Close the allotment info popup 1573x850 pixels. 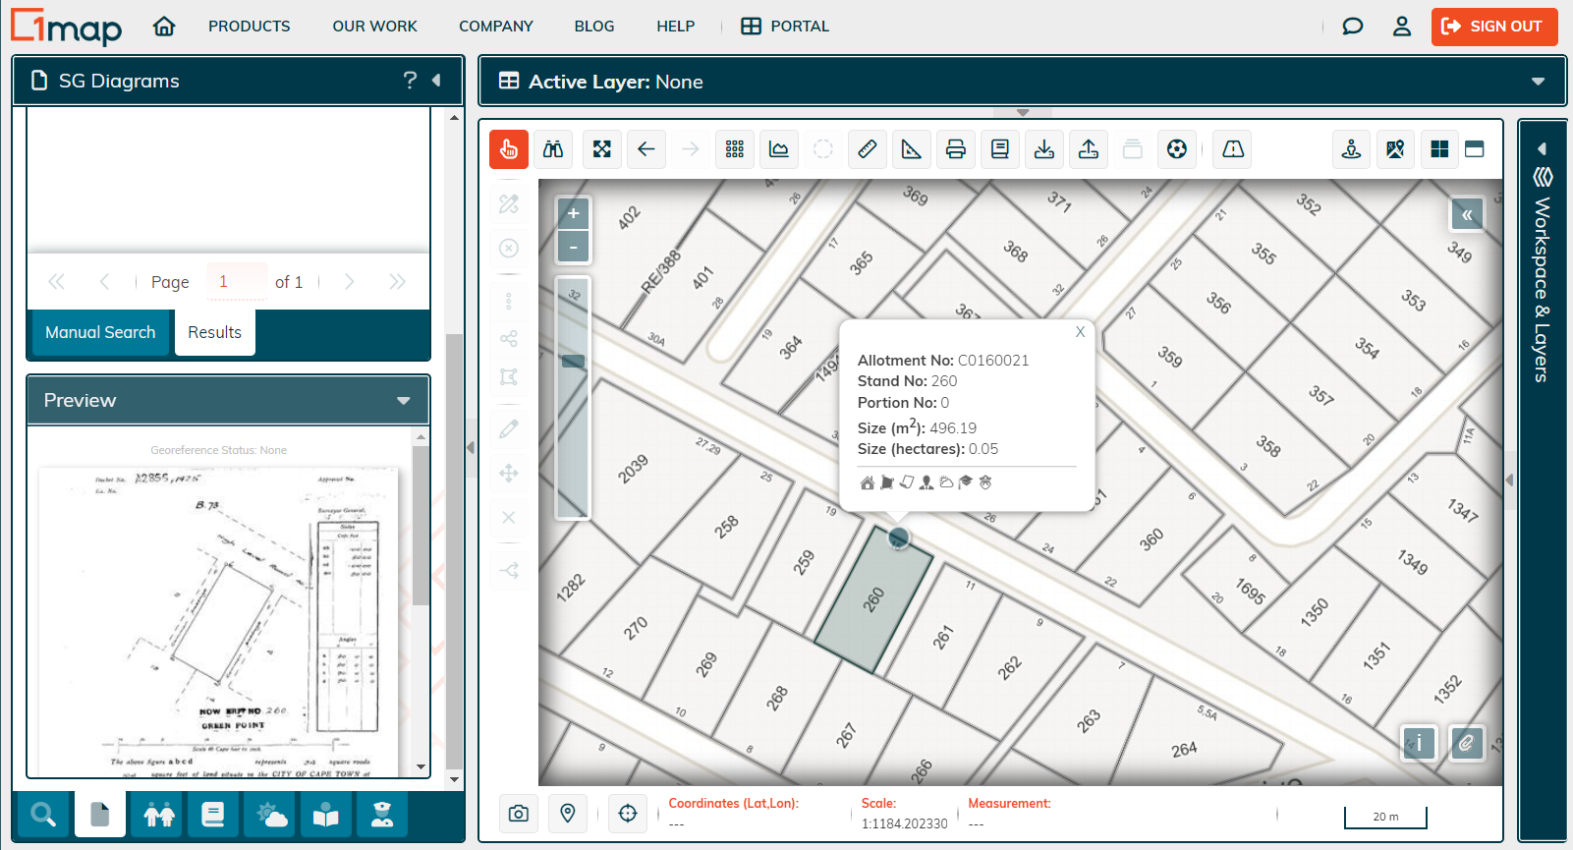1080,332
